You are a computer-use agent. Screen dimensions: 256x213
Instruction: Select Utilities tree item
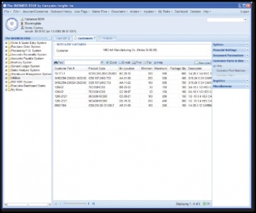[16, 78]
